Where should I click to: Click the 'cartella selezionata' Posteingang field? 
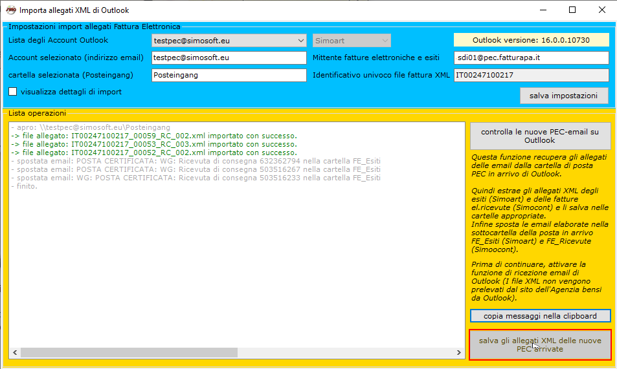(229, 76)
